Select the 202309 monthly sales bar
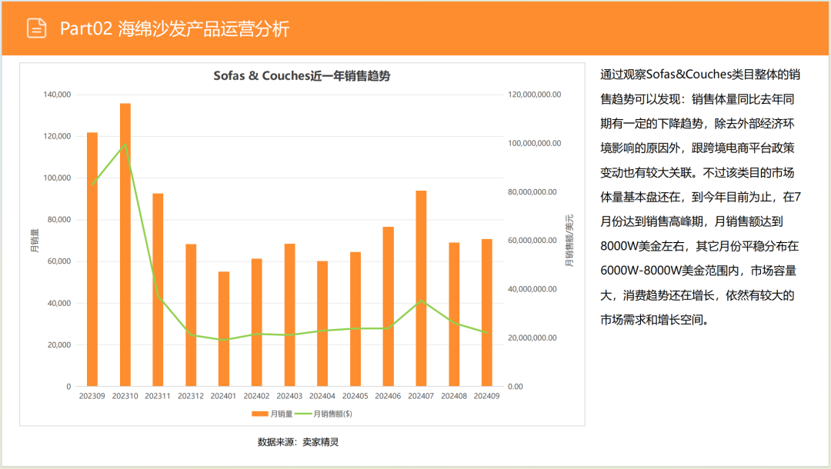831x469 pixels. [x=92, y=259]
